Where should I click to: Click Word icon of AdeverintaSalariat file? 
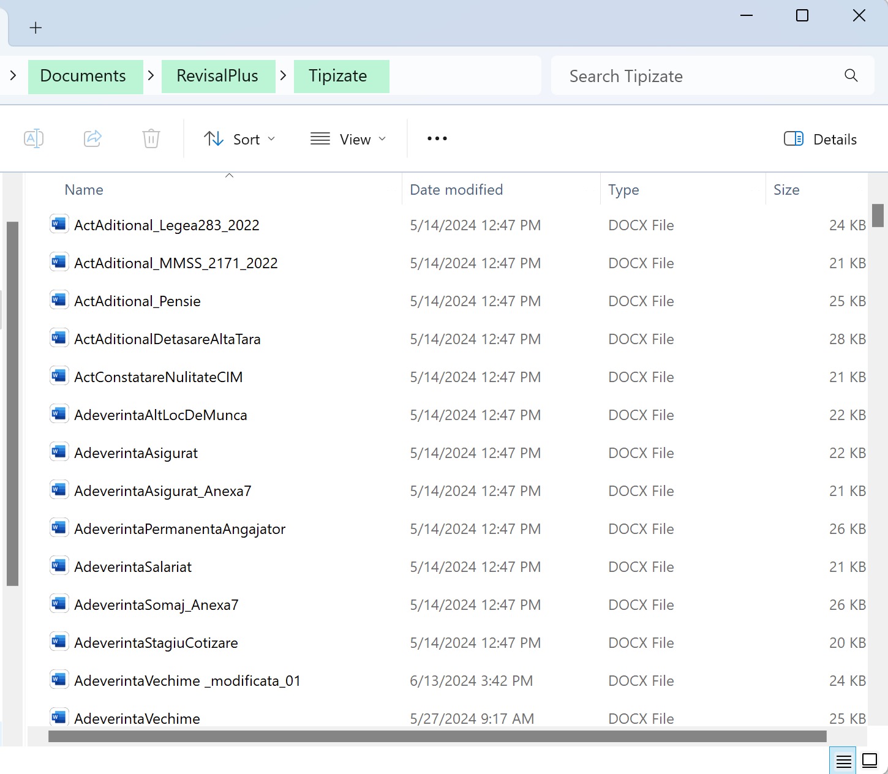(x=59, y=566)
